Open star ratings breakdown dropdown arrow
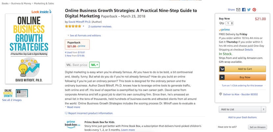The height and width of the screenshot is (132, 273). (84, 26)
